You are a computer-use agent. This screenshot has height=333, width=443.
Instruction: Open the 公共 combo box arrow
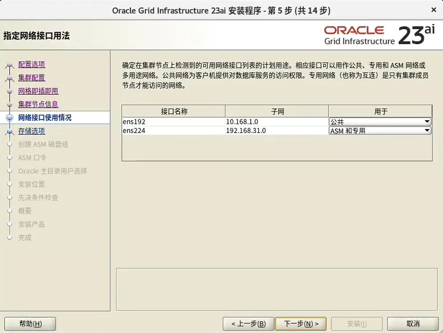[x=426, y=121]
